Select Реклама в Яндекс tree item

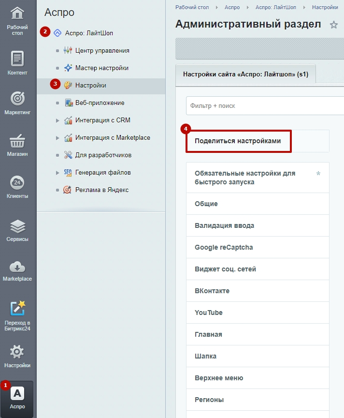[x=102, y=190]
